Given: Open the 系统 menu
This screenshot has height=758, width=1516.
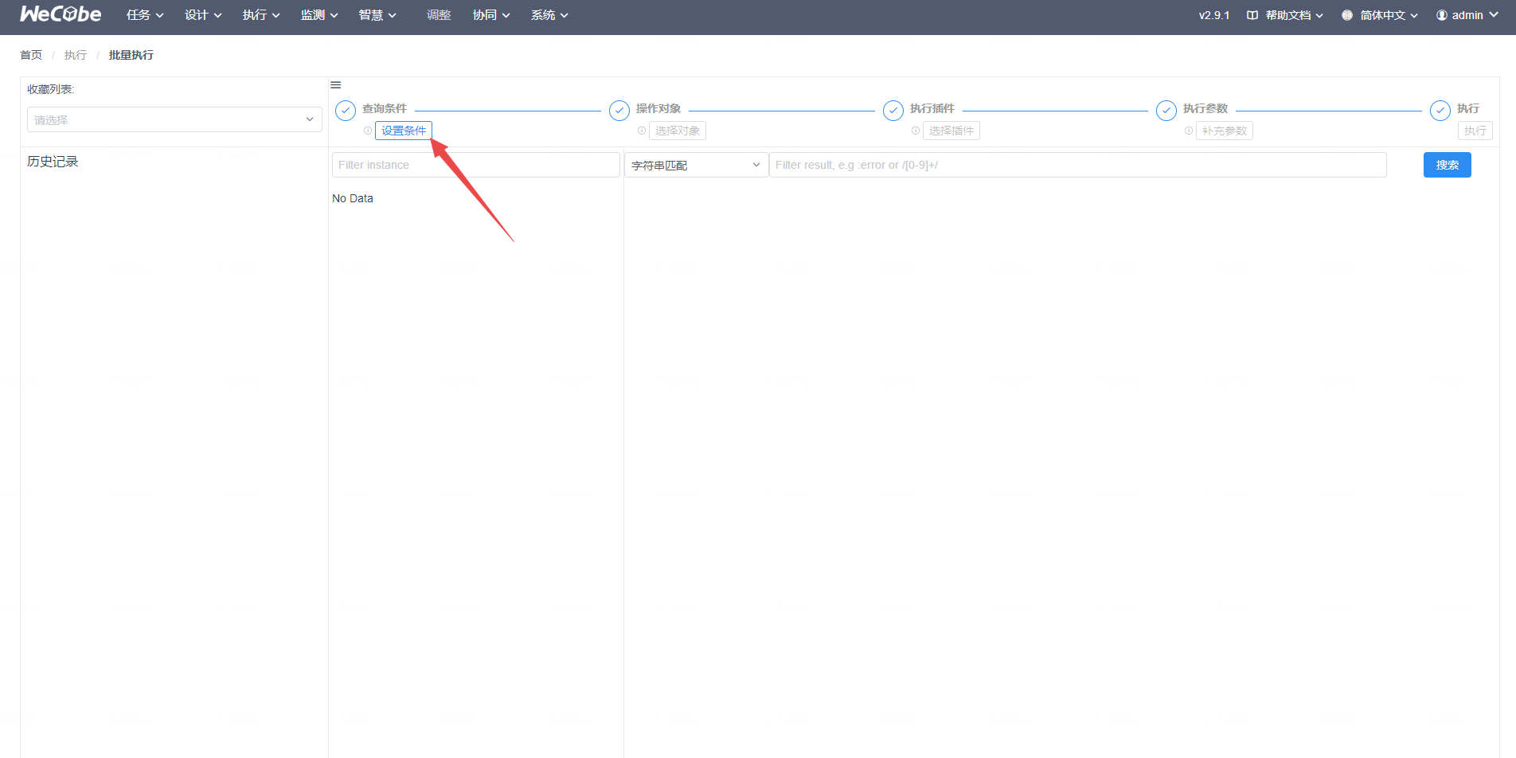Looking at the screenshot, I should coord(549,15).
